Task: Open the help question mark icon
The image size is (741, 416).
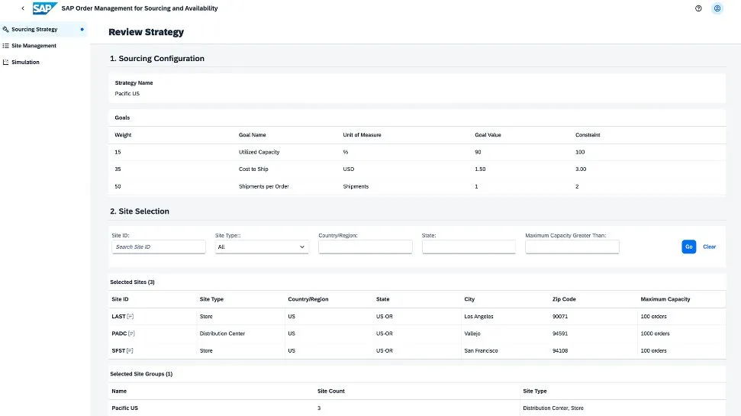Action: pyautogui.click(x=698, y=8)
